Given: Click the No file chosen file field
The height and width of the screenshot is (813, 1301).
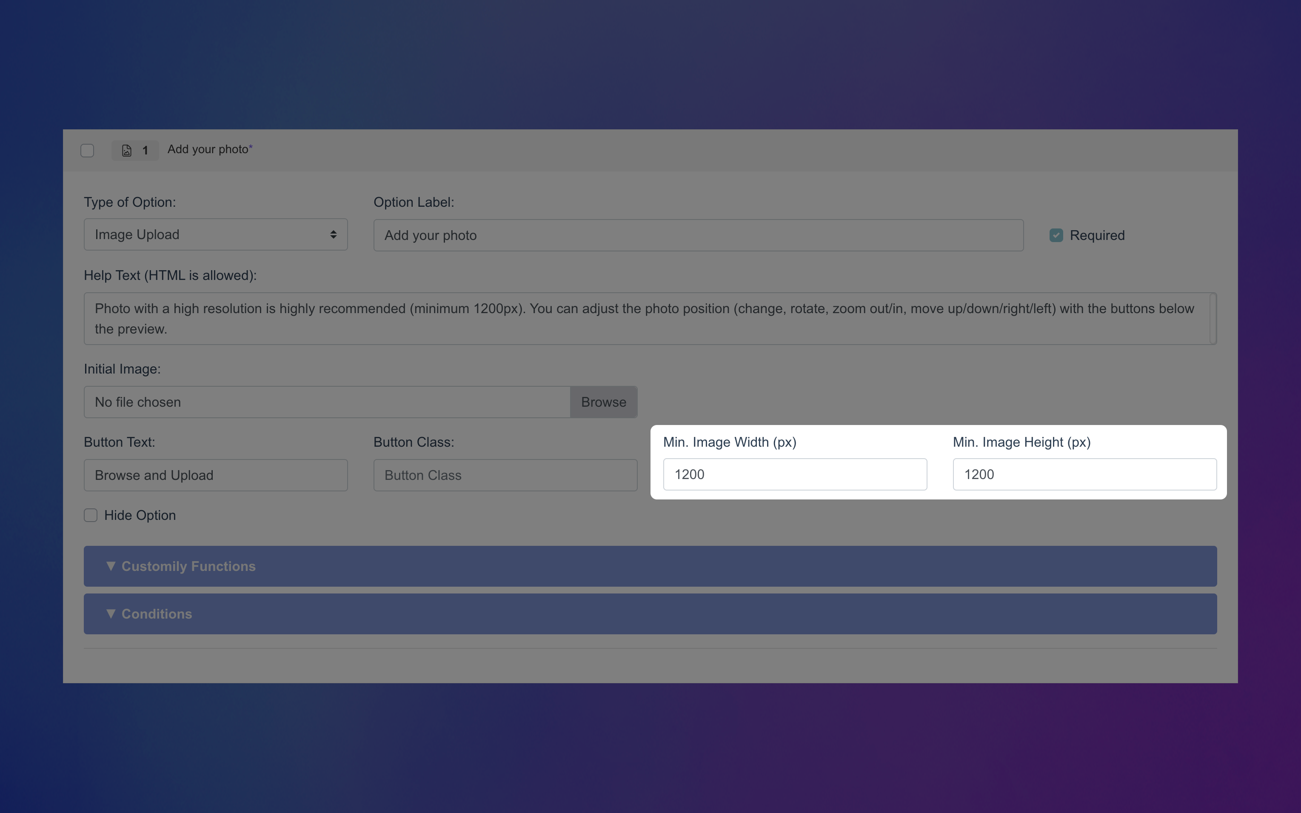Looking at the screenshot, I should pos(326,402).
